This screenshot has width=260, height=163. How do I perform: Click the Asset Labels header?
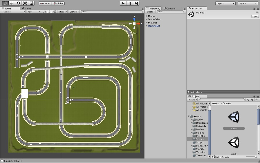click(223, 92)
